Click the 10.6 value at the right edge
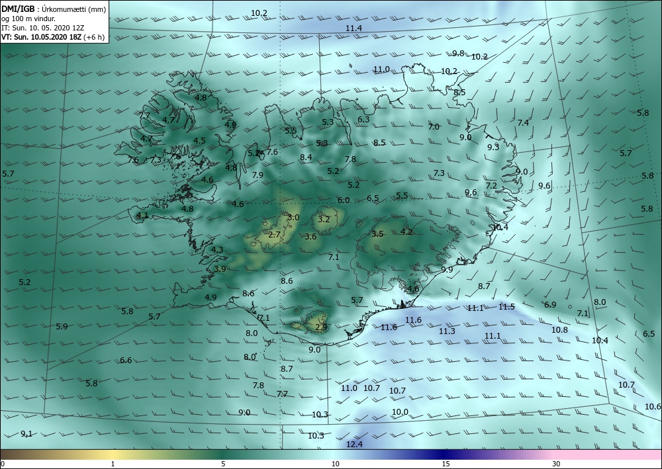 (653, 407)
